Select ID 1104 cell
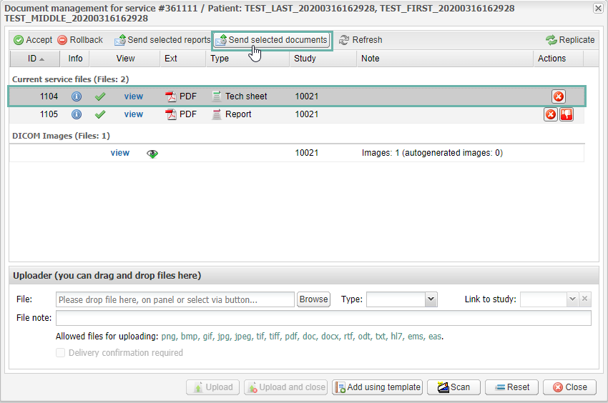Viewport: 608px width, 403px height. click(x=49, y=96)
